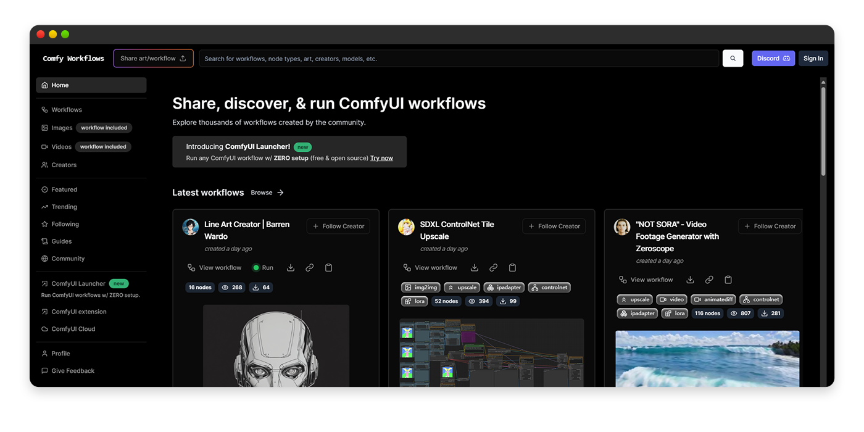This screenshot has height=432, width=864.
Task: Clipboard icon for NOT SORA workflow
Action: pyautogui.click(x=728, y=280)
